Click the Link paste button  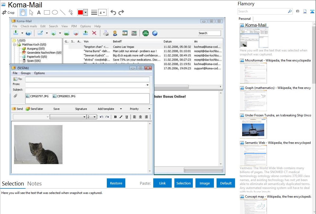162,183
